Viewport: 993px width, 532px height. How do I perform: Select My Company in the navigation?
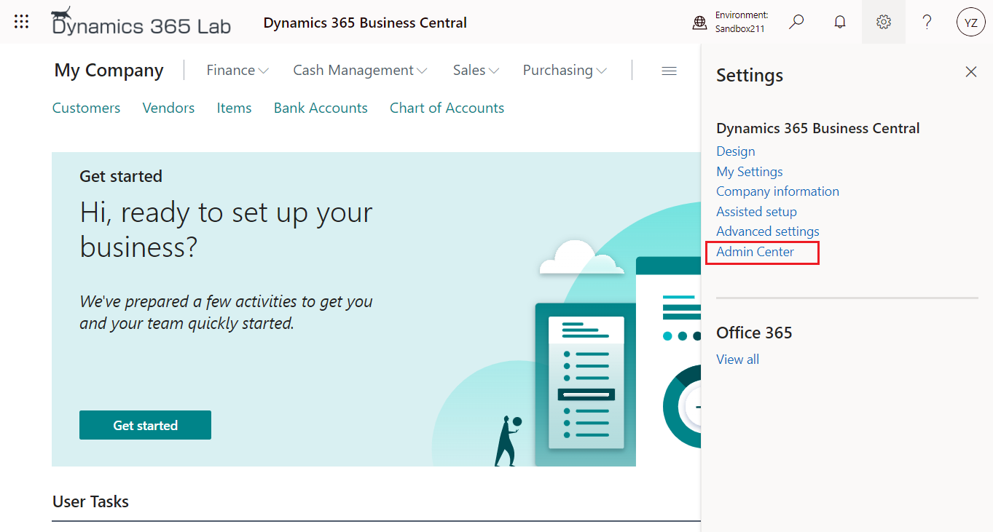coord(109,70)
